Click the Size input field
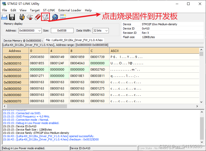 click(62, 31)
